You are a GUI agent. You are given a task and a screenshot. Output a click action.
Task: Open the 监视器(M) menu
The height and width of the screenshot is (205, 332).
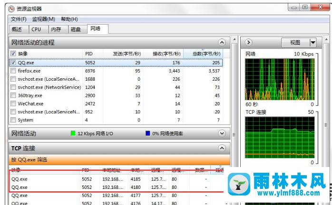tap(44, 19)
